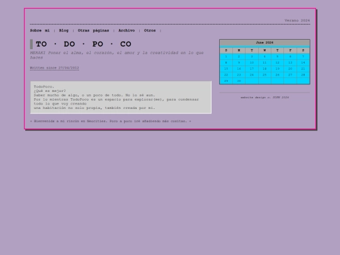Screen dimensions: 340x255
Task: Click the Verano 2026 label
Action: (x=297, y=20)
